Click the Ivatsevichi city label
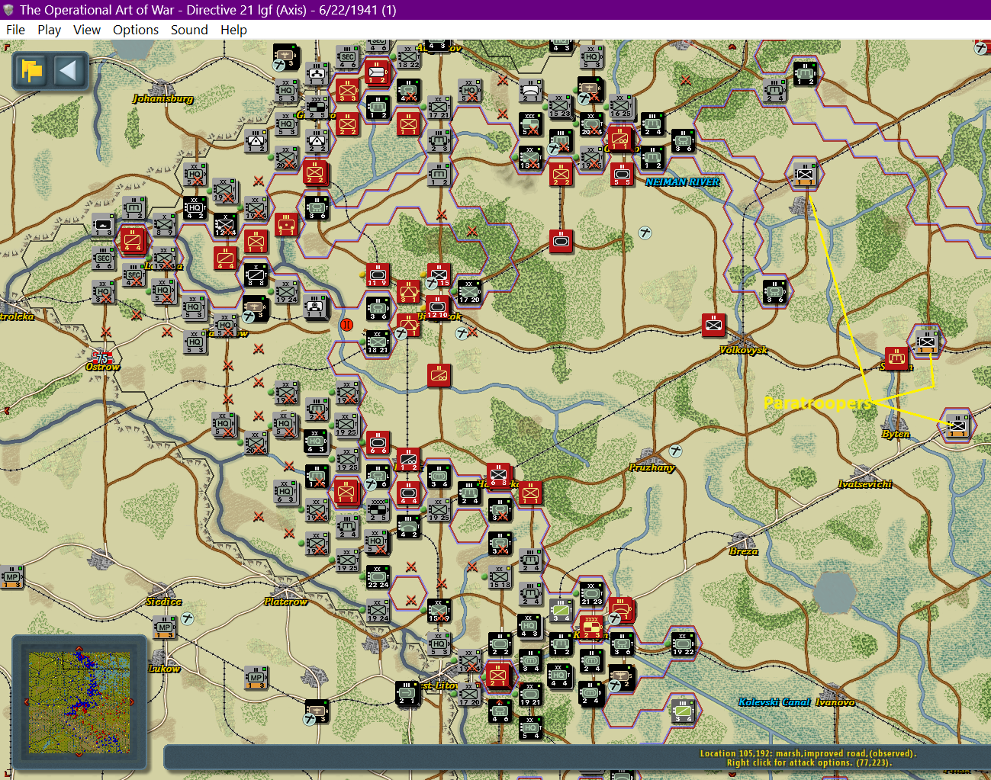 point(865,484)
